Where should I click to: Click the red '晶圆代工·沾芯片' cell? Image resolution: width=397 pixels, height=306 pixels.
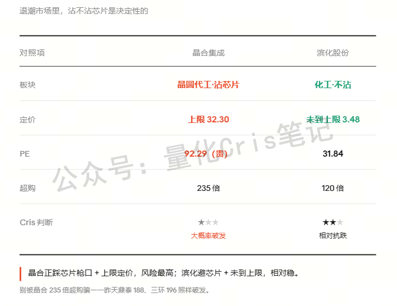pos(208,85)
